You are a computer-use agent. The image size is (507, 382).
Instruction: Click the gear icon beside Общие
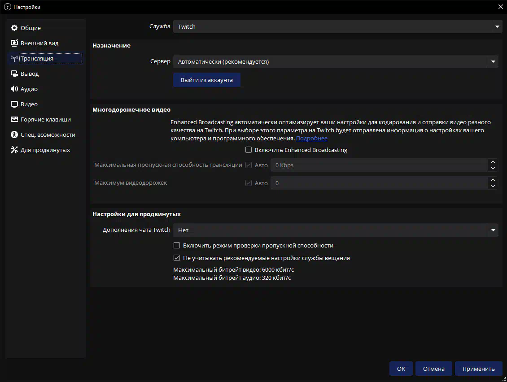(14, 28)
